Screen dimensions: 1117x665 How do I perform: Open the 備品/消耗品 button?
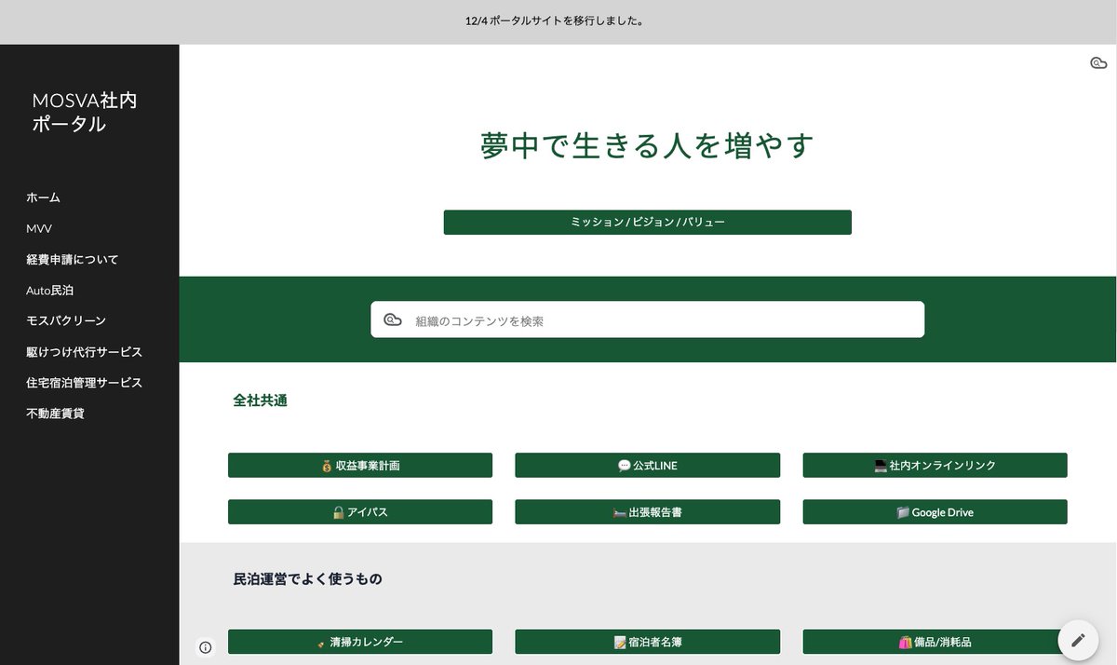[x=935, y=642]
